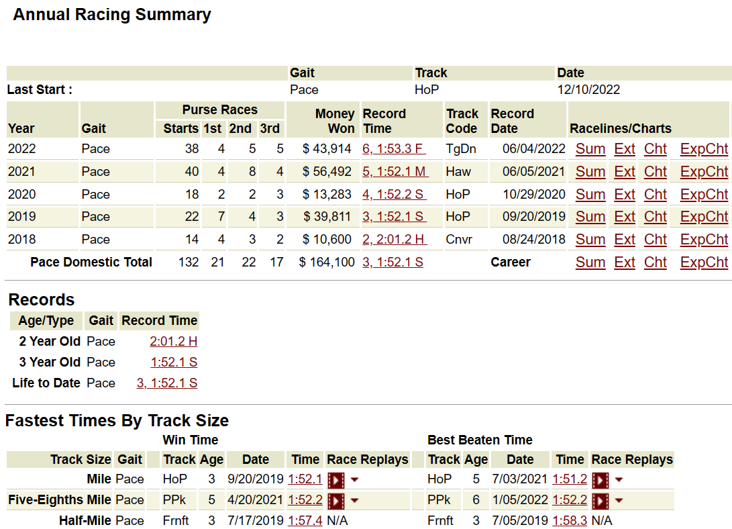The width and height of the screenshot is (732, 529).
Task: Open 2019 record time 3, 1:52.1 S
Action: [x=394, y=217]
